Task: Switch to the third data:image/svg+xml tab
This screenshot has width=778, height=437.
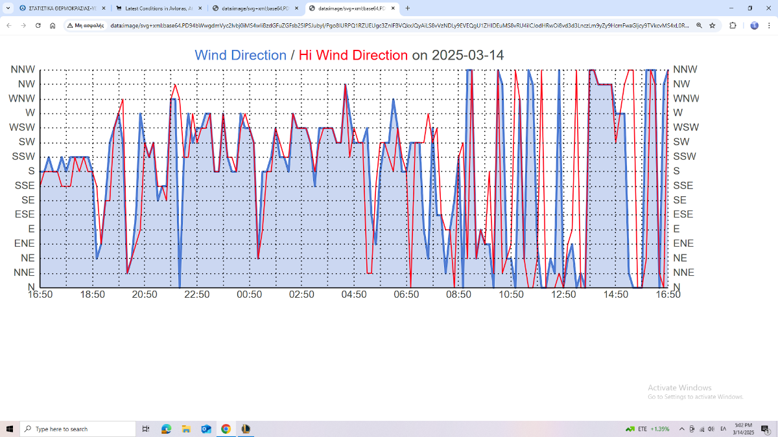Action: point(256,8)
